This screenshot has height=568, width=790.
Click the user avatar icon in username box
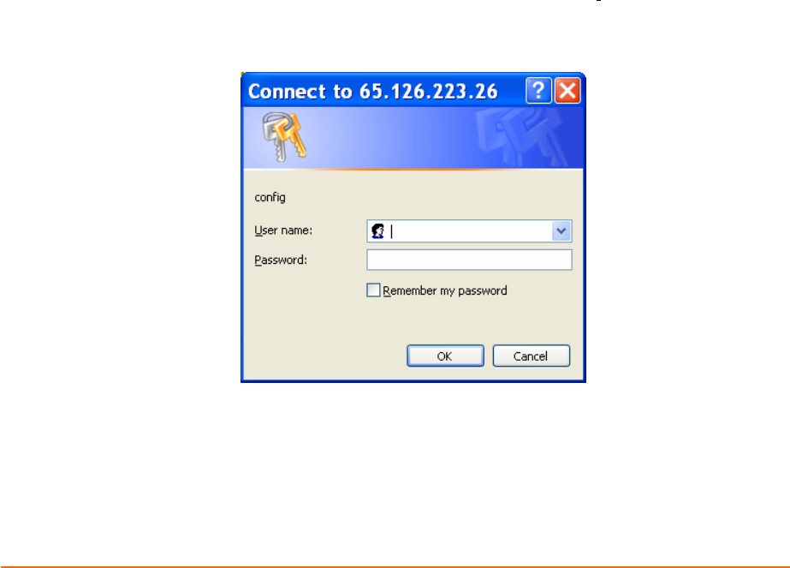tap(377, 231)
